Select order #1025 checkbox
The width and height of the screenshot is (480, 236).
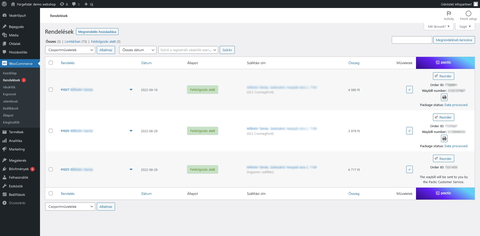[51, 169]
